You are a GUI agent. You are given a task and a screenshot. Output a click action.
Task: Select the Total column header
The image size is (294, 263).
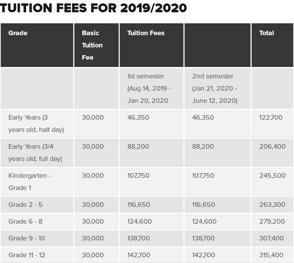pos(267,33)
